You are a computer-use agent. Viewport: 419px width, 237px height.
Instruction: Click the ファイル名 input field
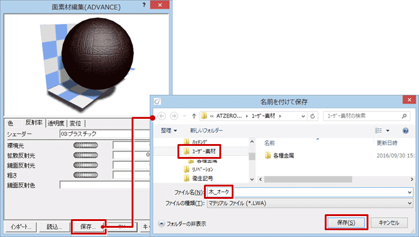tap(310, 192)
